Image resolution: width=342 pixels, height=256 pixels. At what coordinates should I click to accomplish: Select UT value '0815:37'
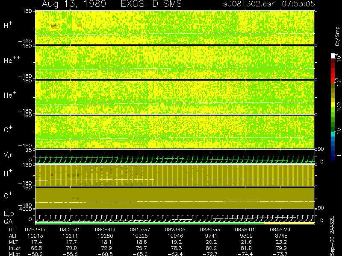pos(140,230)
